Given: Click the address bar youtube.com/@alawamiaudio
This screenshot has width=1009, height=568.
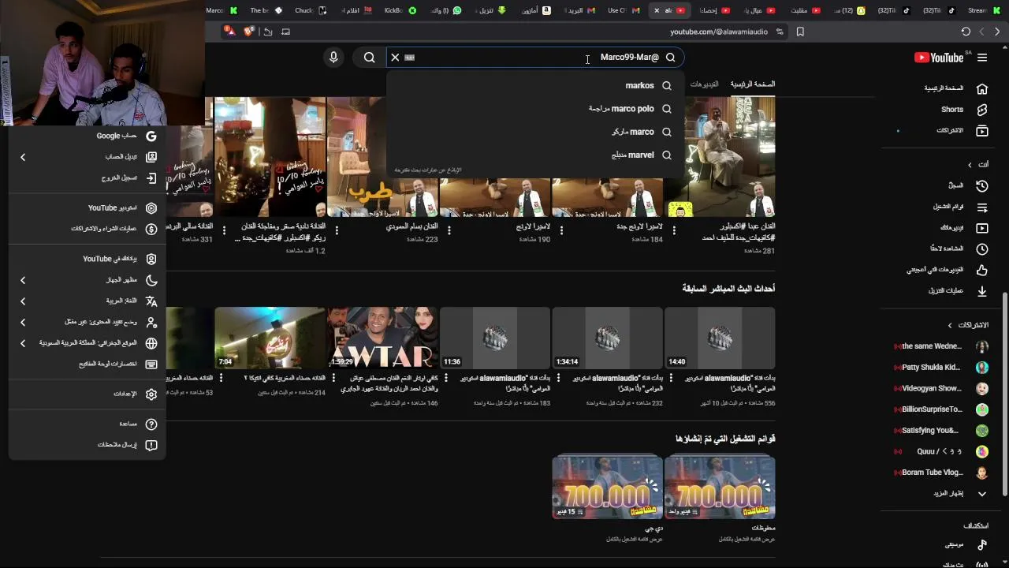Looking at the screenshot, I should click(x=718, y=32).
